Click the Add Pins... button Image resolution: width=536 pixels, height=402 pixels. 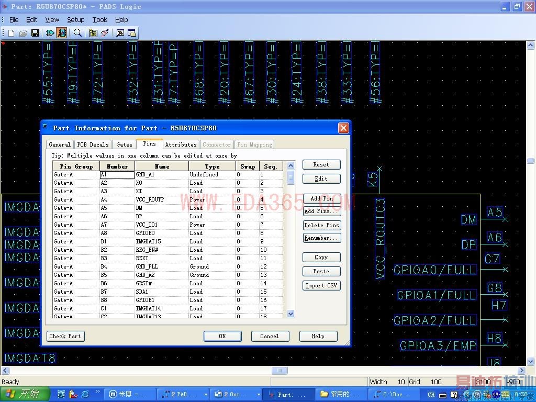pos(321,211)
